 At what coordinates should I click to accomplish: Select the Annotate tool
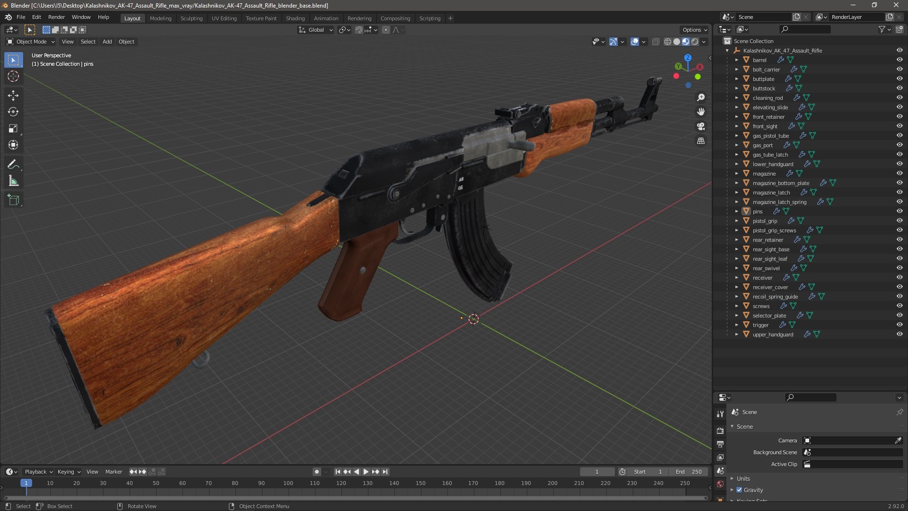click(13, 164)
